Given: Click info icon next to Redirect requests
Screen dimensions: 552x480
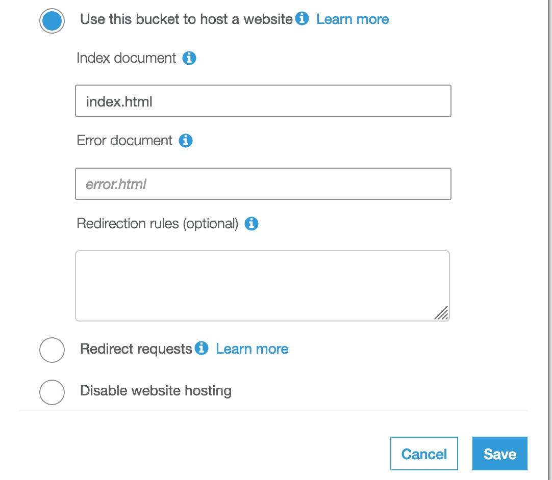Looking at the screenshot, I should 202,348.
